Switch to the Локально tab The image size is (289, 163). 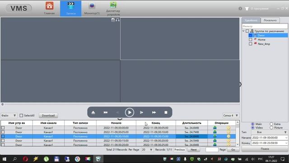click(270, 20)
